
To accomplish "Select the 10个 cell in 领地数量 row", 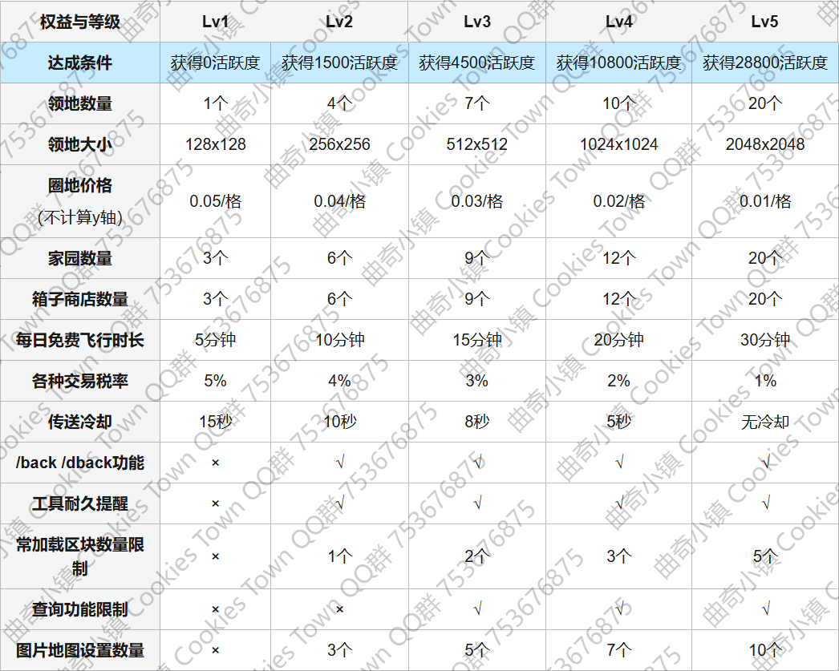I will coord(618,103).
